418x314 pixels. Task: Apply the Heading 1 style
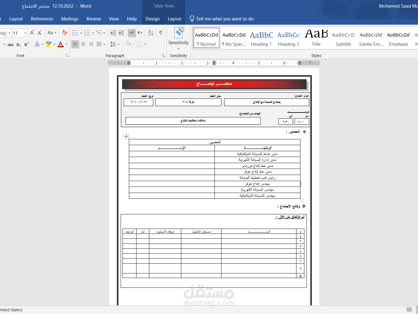tap(261, 38)
